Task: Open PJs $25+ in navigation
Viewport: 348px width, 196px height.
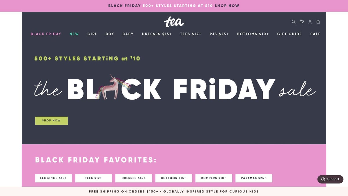Action: pos(219,34)
